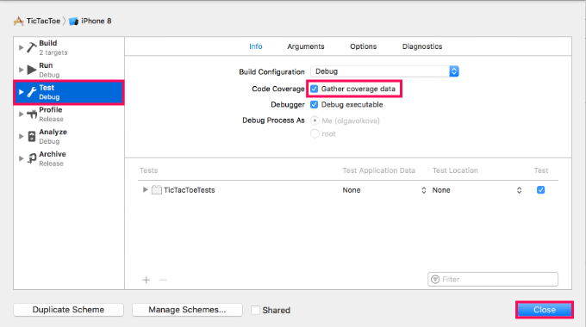Select the Profile label in the sidebar

coord(51,110)
